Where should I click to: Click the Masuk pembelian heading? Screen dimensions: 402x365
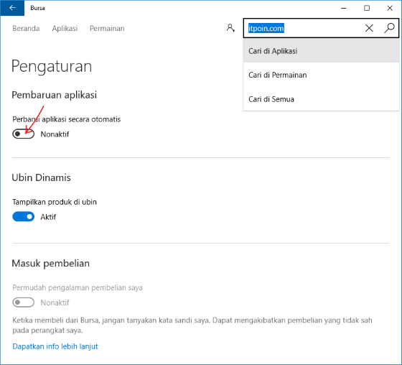tap(50, 264)
